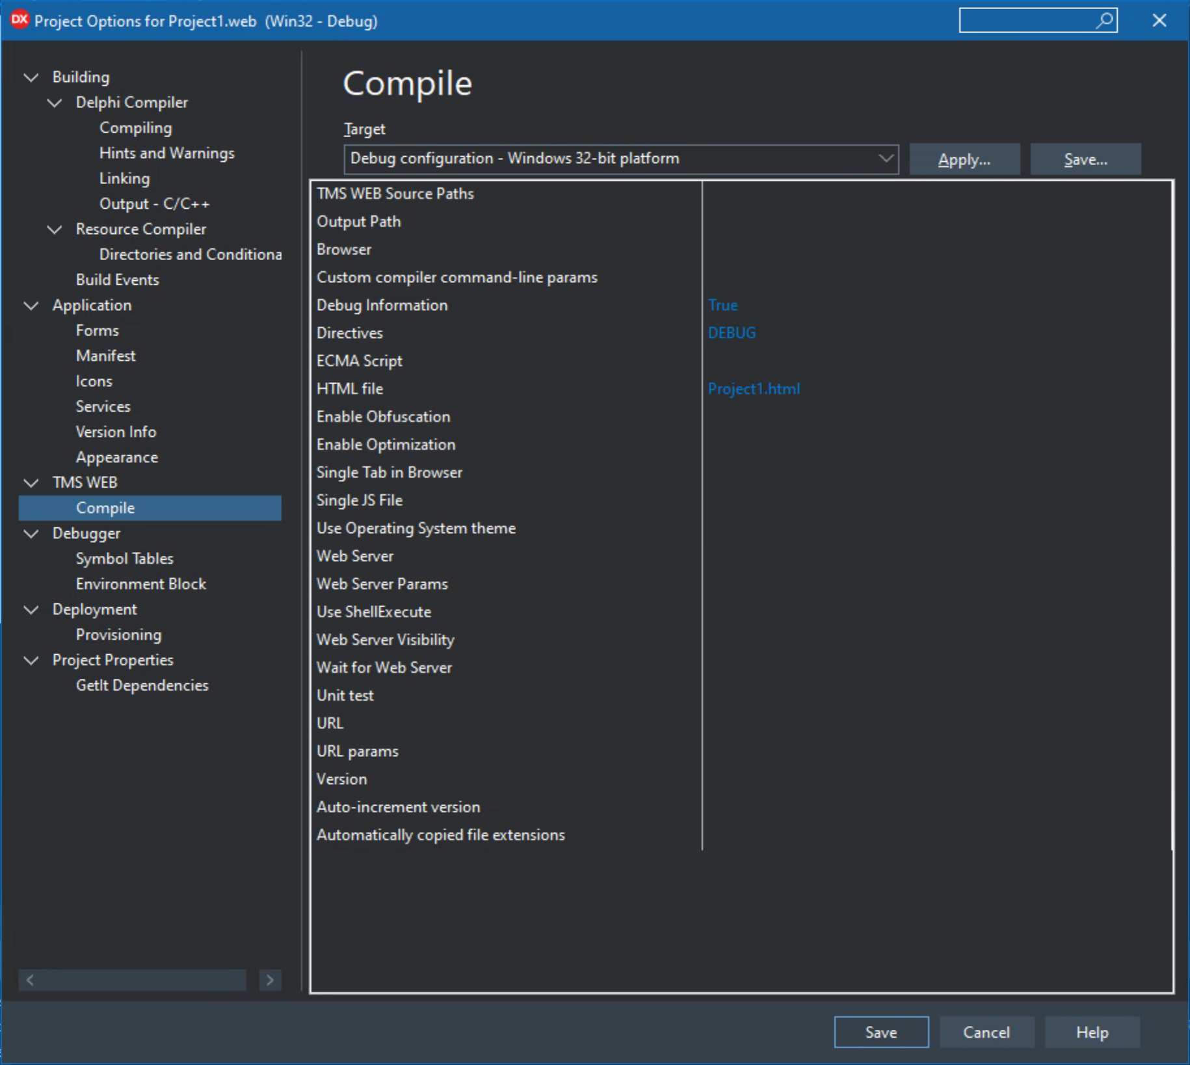1190x1065 pixels.
Task: Open the Icons options page
Action: coord(94,382)
